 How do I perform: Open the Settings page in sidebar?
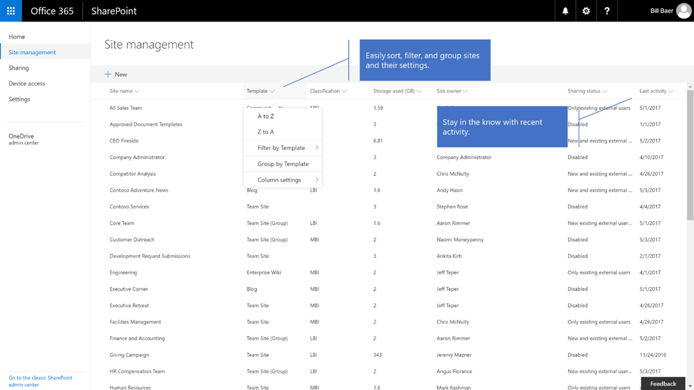click(x=19, y=99)
